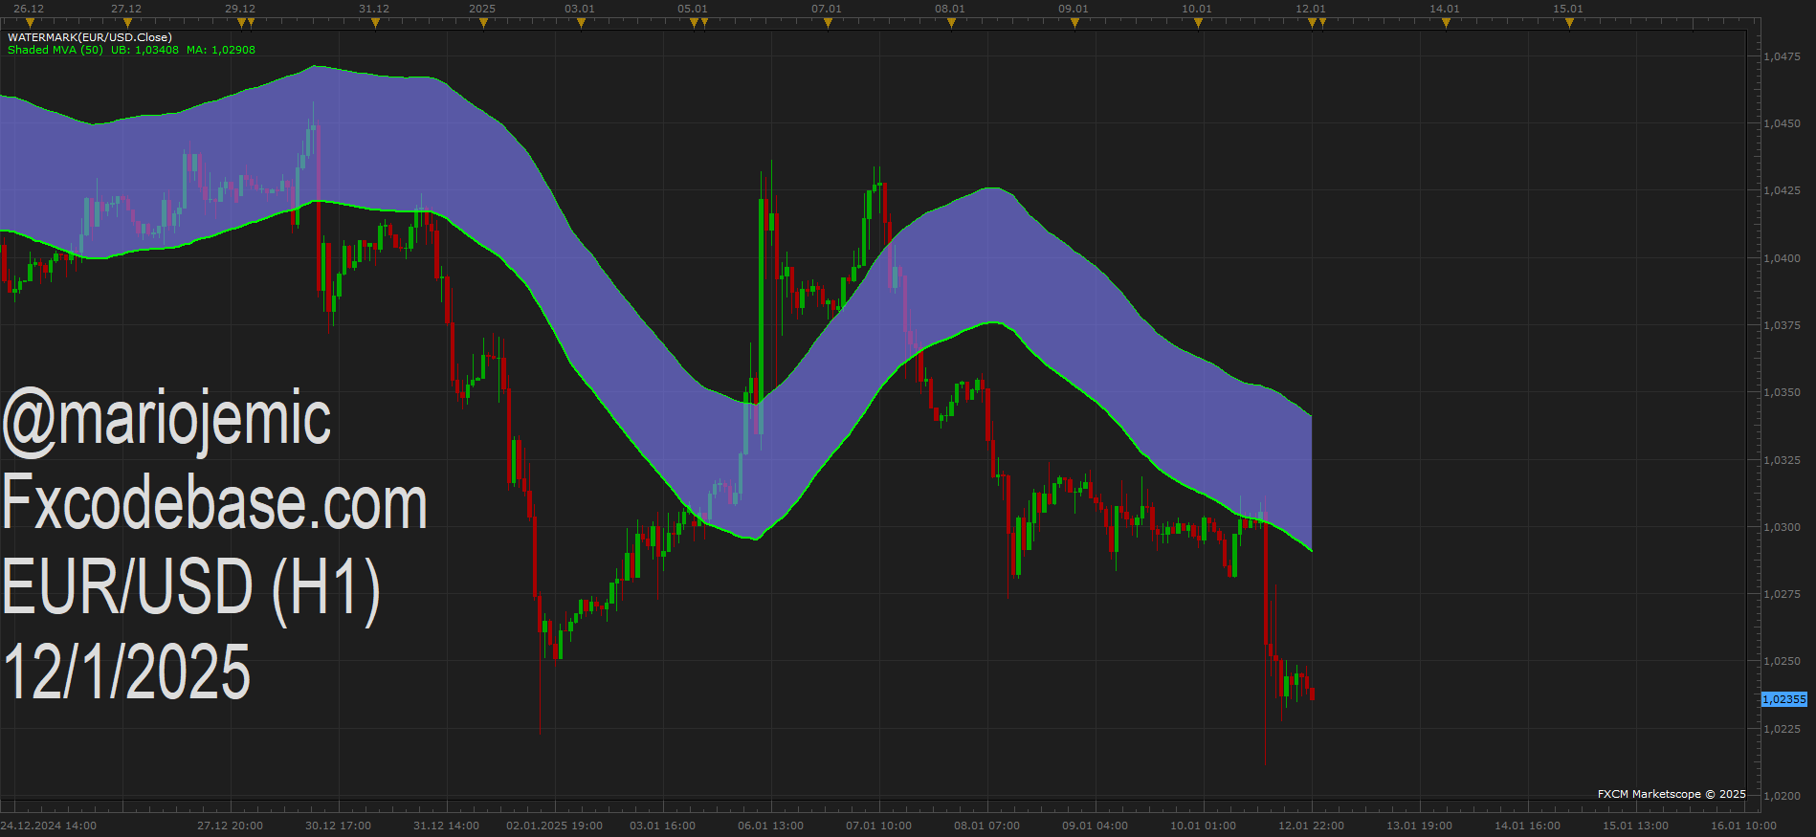This screenshot has height=837, width=1816.
Task: Click the 1,0325 price axis label
Action: (x=1782, y=460)
